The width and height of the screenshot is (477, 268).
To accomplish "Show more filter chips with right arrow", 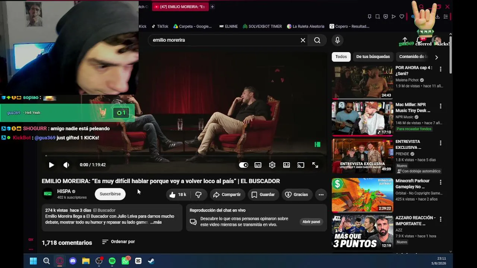I will [436, 57].
